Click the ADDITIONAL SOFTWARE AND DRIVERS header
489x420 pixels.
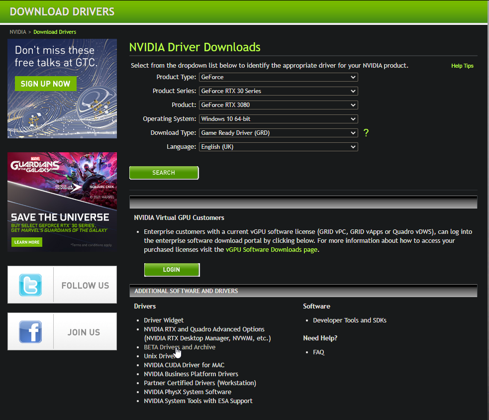pyautogui.click(x=186, y=291)
